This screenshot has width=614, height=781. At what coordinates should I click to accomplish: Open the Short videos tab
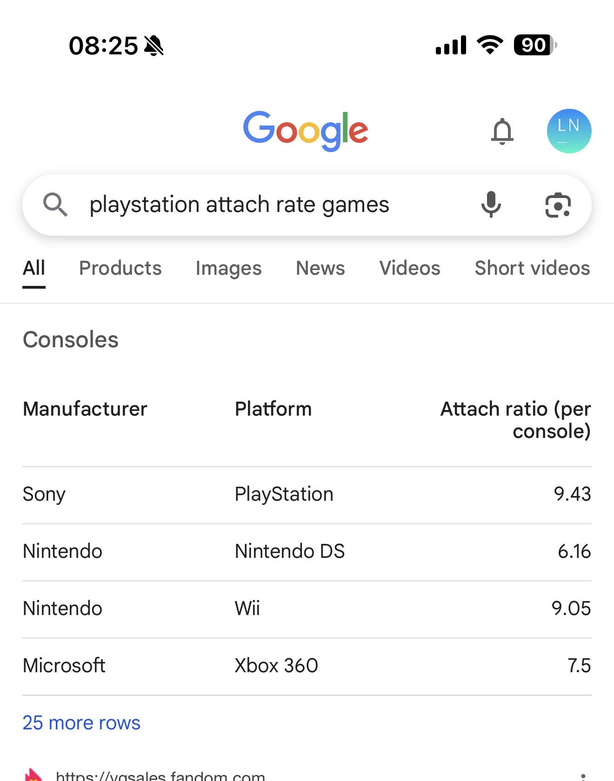(x=532, y=268)
